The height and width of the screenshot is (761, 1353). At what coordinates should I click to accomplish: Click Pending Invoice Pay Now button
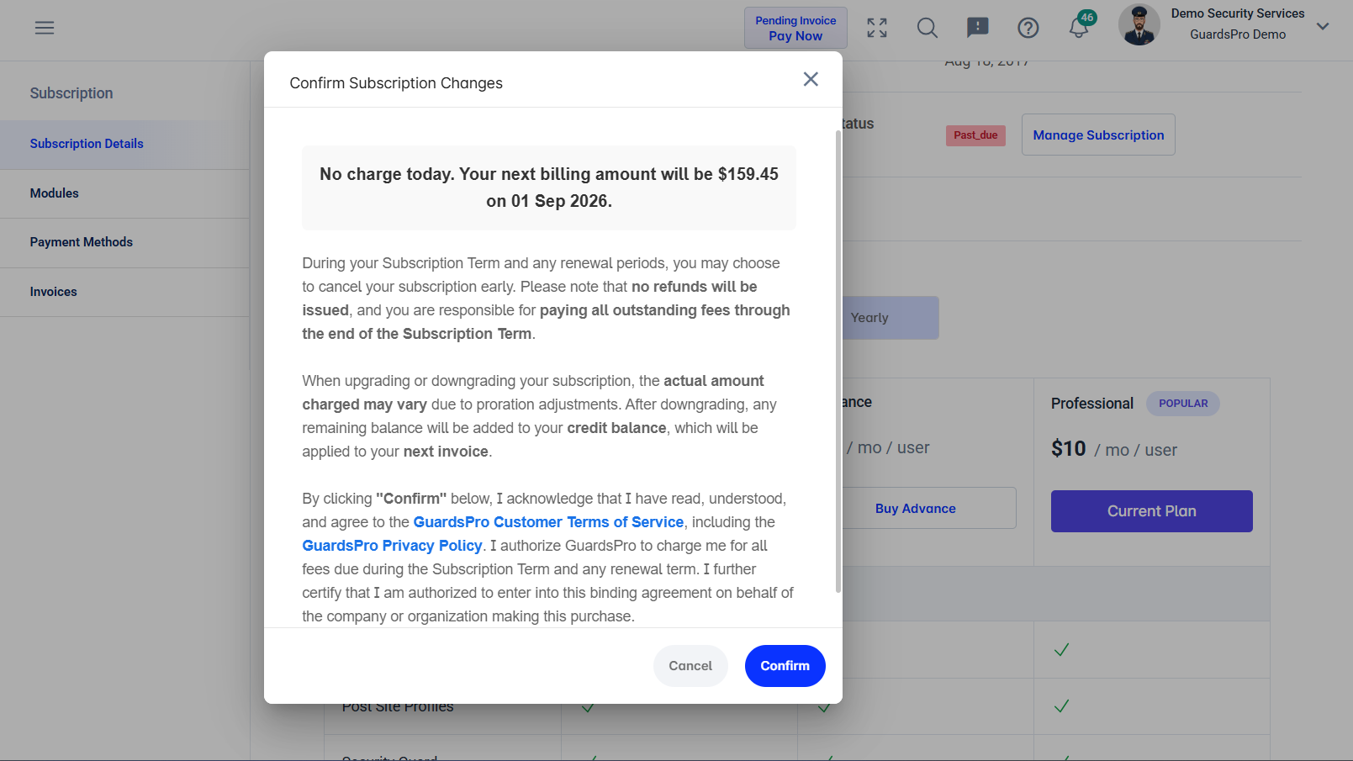[795, 28]
